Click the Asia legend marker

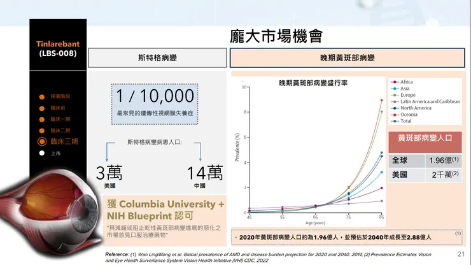[395, 89]
